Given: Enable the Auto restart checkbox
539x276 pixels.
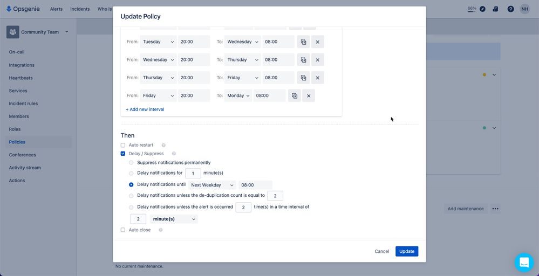Looking at the screenshot, I should click(123, 145).
